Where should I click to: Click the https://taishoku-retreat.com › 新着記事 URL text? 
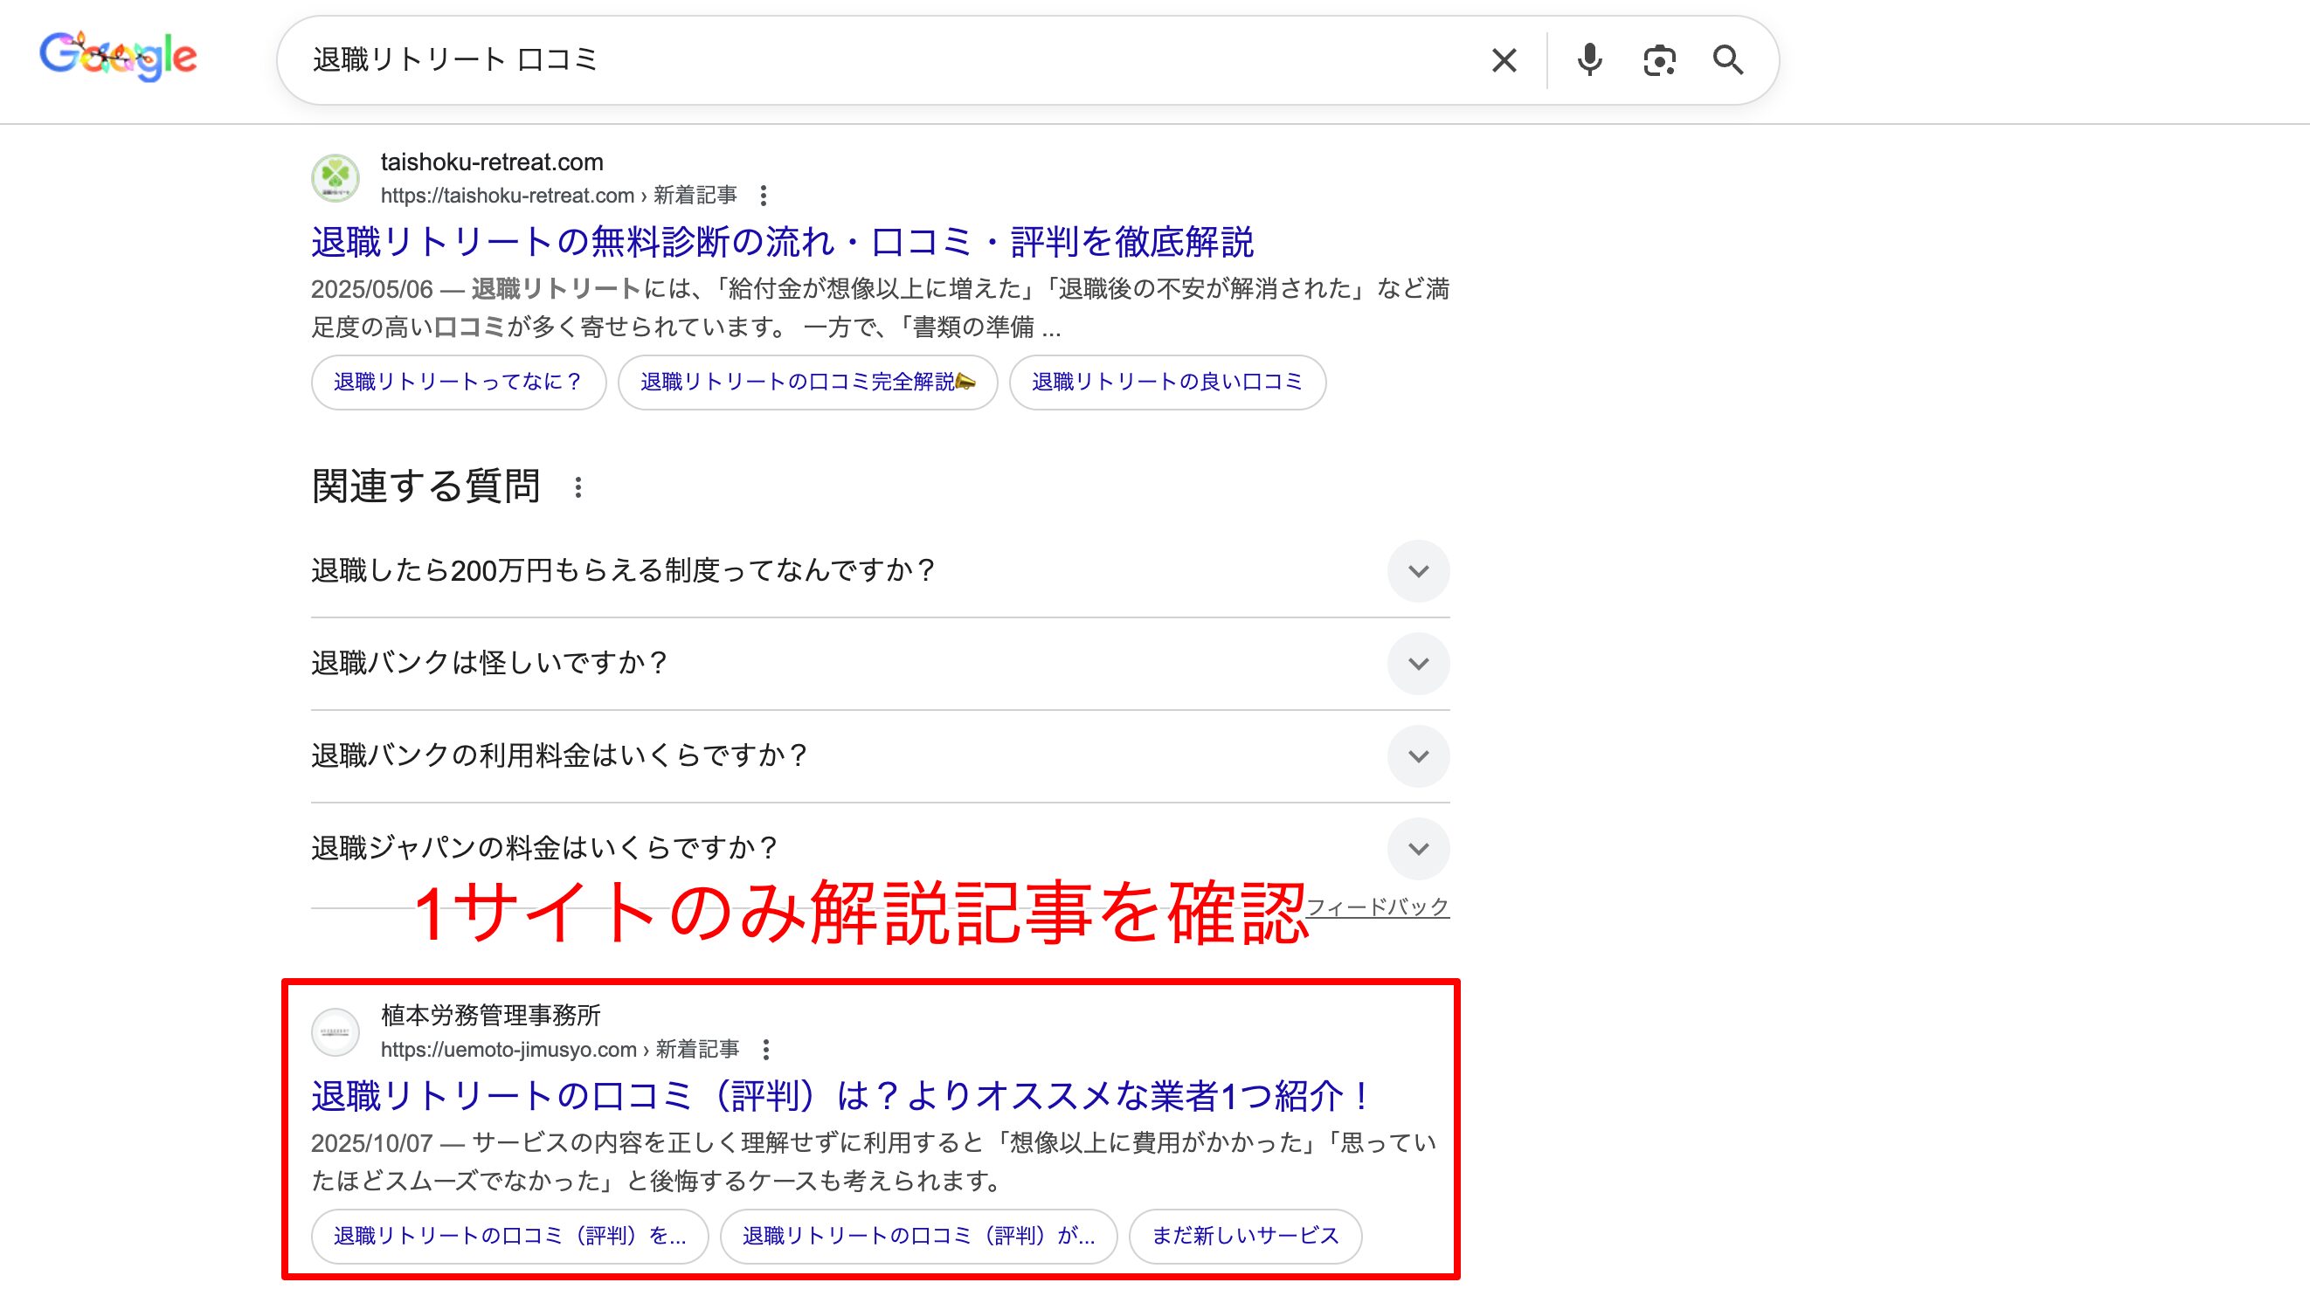click(558, 196)
